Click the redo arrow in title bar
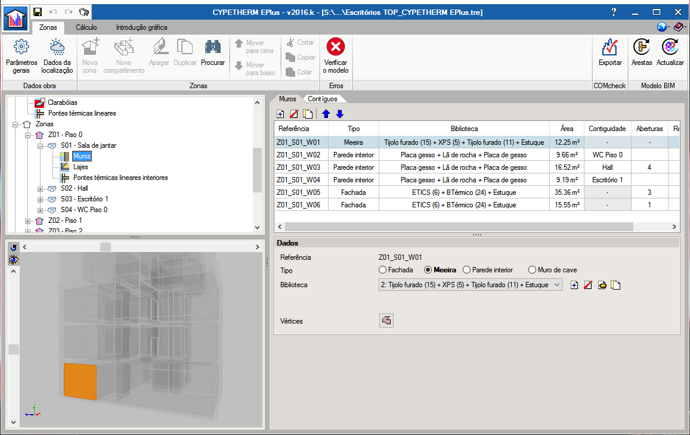 pos(68,12)
